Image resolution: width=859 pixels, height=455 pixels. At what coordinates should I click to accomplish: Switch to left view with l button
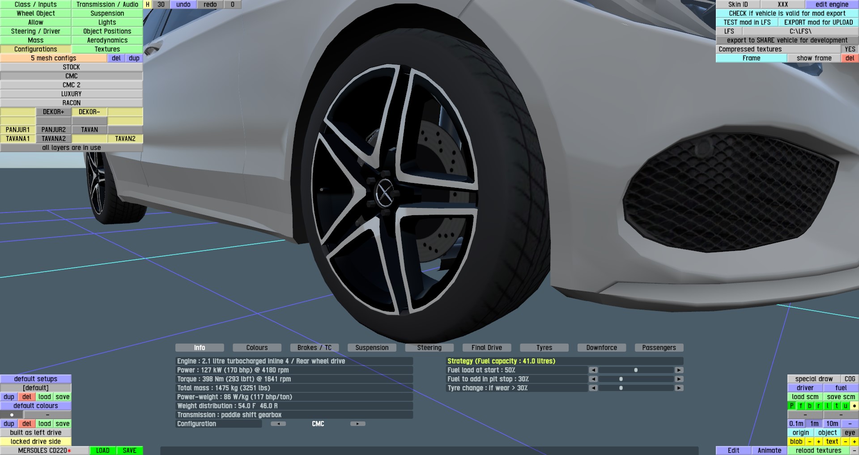827,406
